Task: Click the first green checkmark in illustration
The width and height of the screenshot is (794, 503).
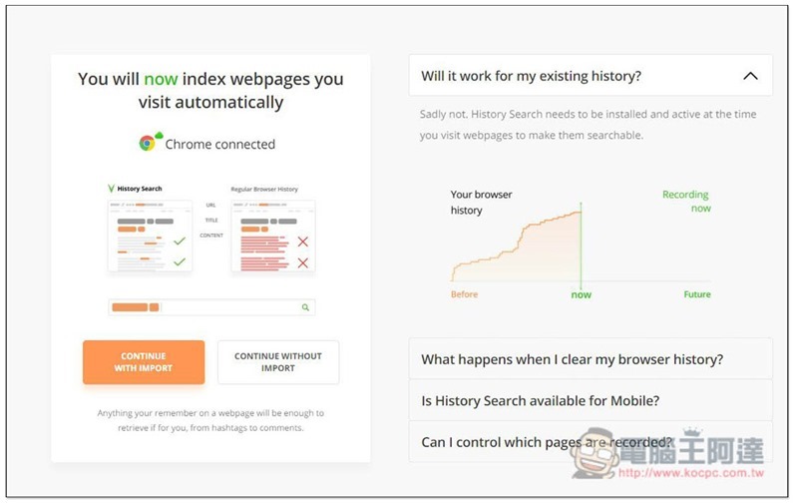Action: coord(180,242)
